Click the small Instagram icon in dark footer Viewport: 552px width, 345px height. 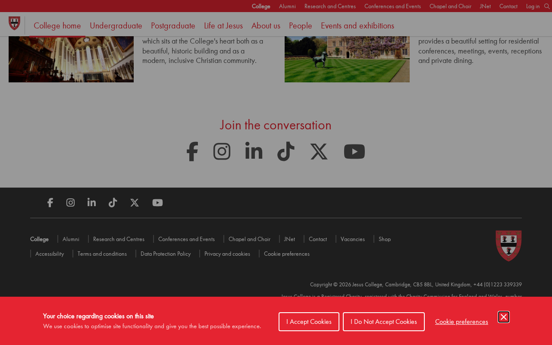(70, 203)
